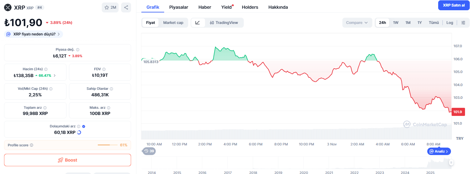Image resolution: width=470 pixels, height=174 pixels.
Task: Expand XRP fiyatı neden düştü chevron
Action: [x=59, y=34]
